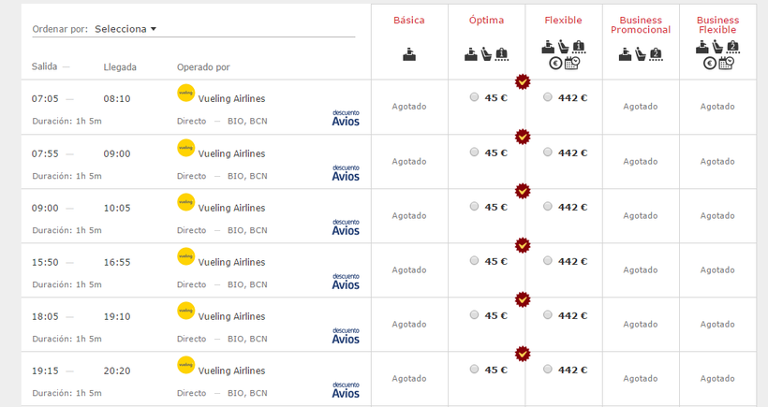Click the Básica fare column header

click(x=408, y=20)
